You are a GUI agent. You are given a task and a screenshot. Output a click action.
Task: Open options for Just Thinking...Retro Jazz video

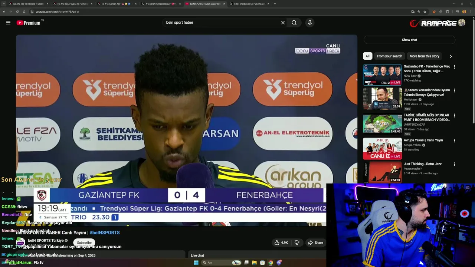454,164
